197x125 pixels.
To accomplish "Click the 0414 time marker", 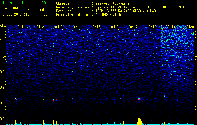I will [78, 27].
